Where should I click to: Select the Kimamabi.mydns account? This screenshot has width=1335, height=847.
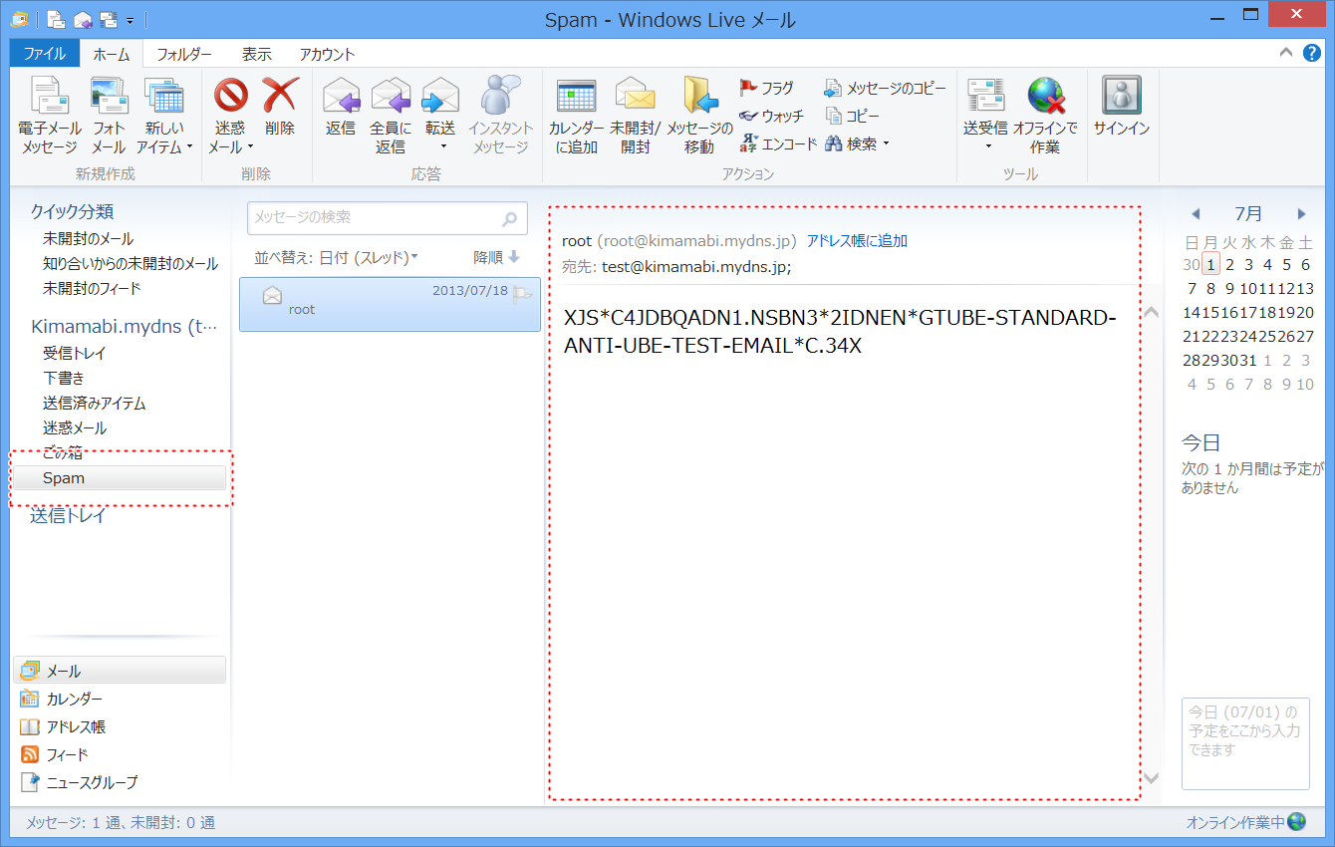(124, 327)
